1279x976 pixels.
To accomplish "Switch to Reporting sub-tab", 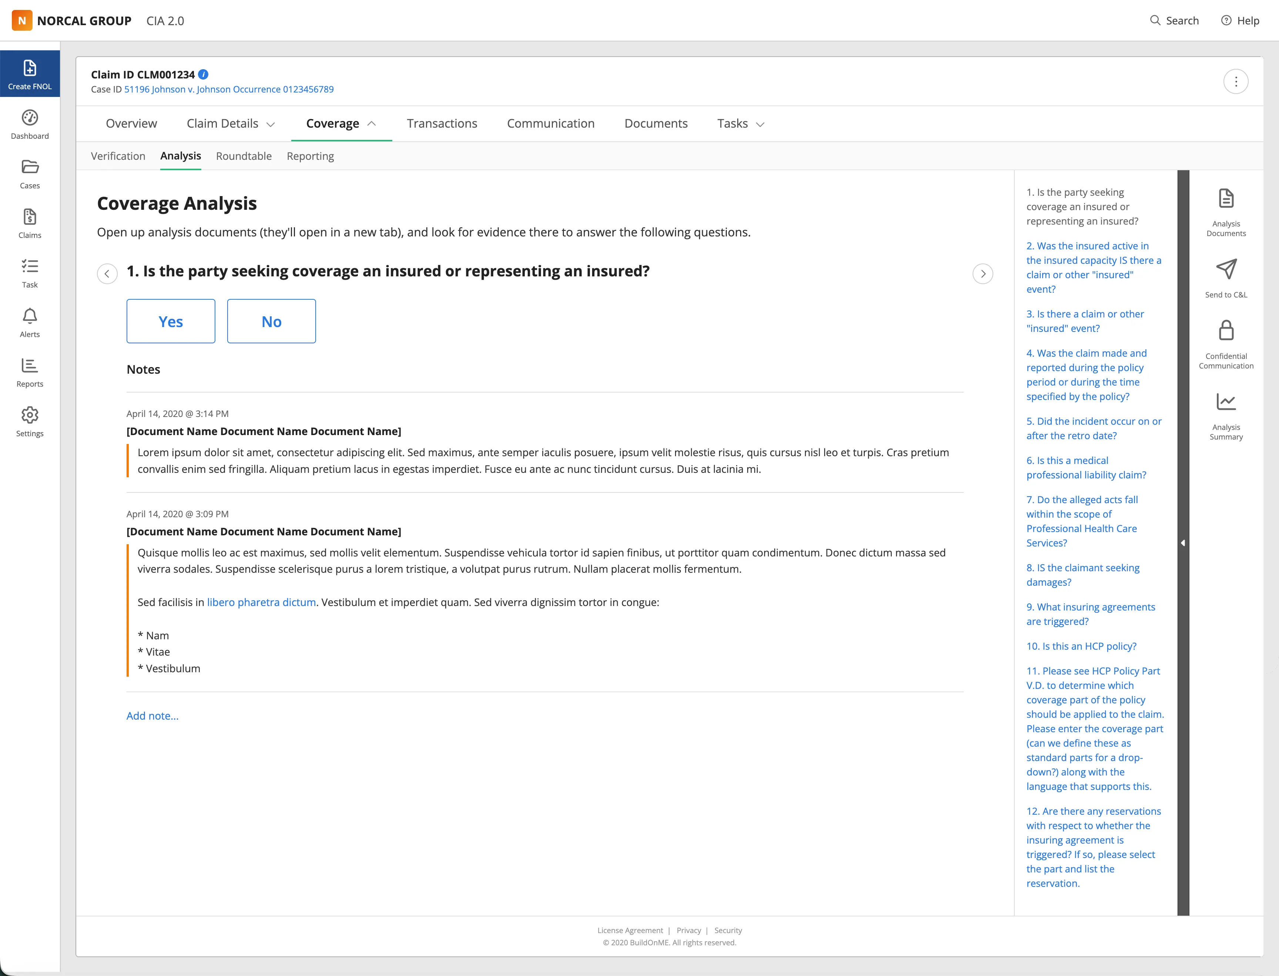I will pos(310,156).
